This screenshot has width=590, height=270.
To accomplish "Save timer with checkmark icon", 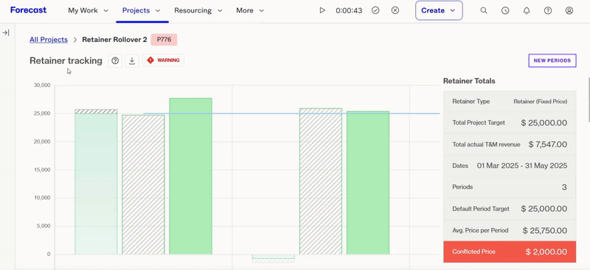I will tap(375, 10).
